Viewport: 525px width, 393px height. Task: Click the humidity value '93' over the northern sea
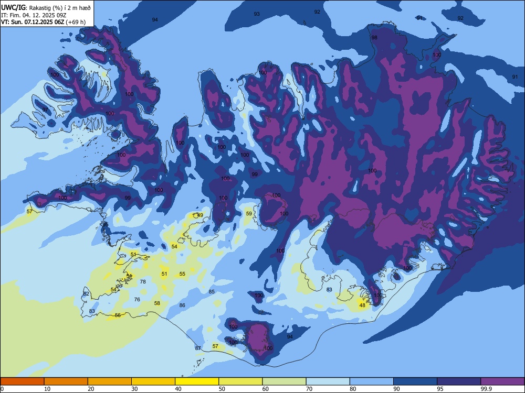(x=257, y=14)
